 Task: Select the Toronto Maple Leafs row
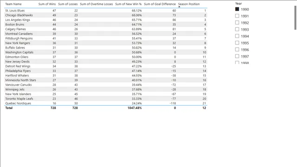tap(106, 99)
